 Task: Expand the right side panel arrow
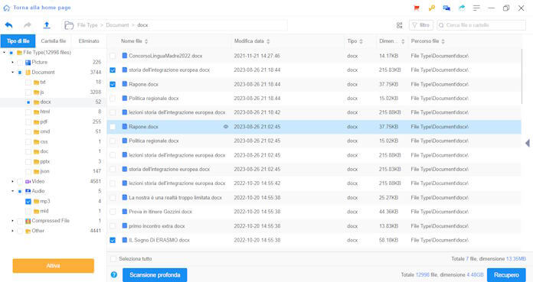pos(528,143)
